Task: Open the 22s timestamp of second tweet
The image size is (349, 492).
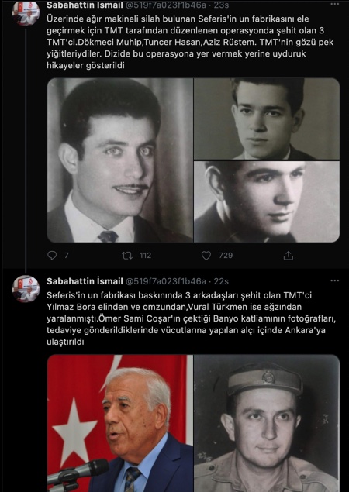Action: [221, 281]
